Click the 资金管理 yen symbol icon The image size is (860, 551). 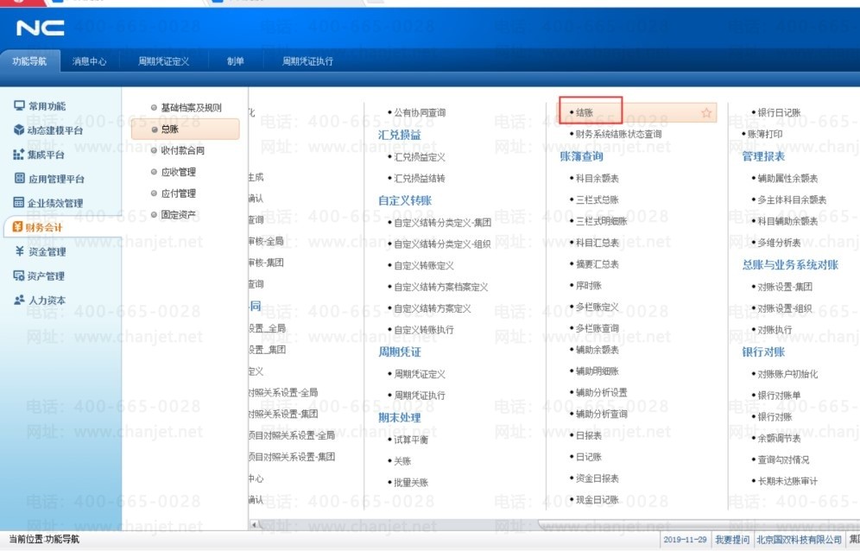(19, 250)
